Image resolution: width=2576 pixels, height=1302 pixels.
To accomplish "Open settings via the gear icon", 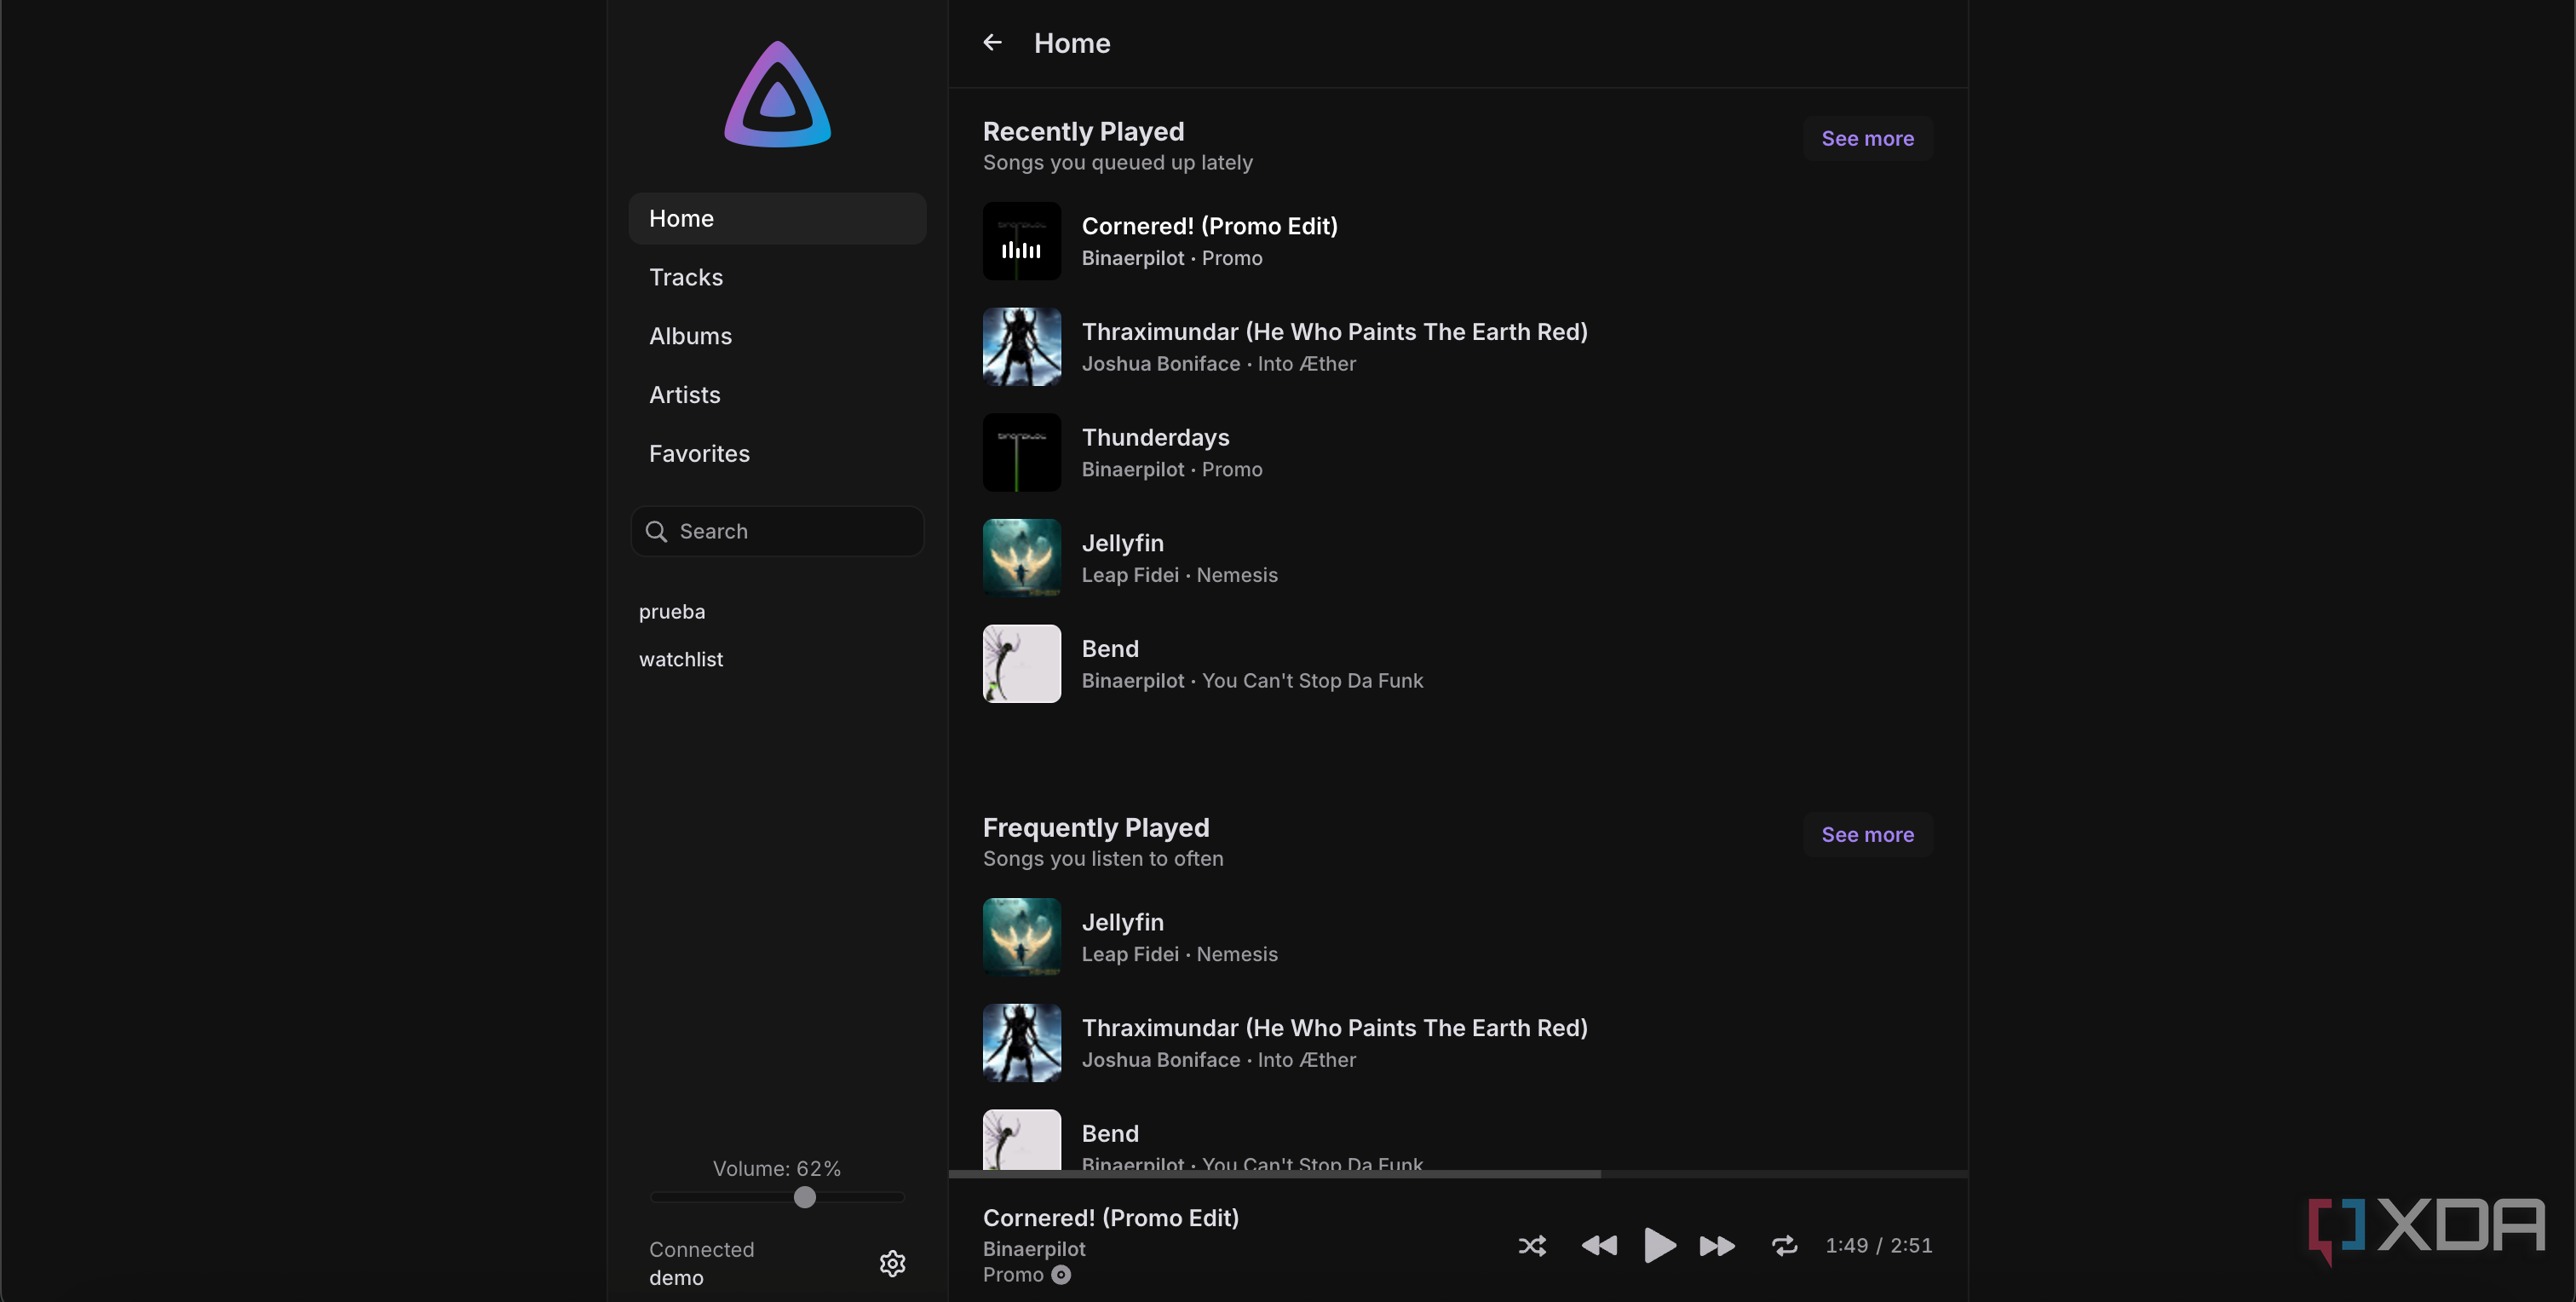I will tap(892, 1263).
